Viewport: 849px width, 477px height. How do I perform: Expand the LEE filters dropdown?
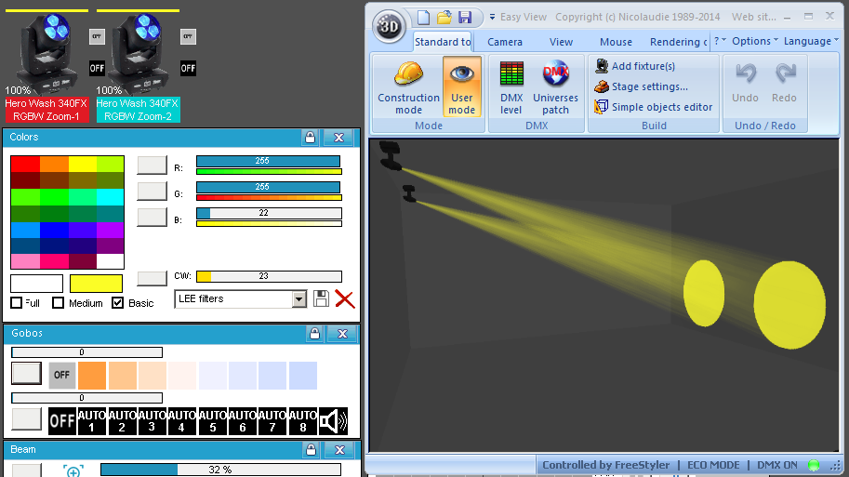pos(298,298)
